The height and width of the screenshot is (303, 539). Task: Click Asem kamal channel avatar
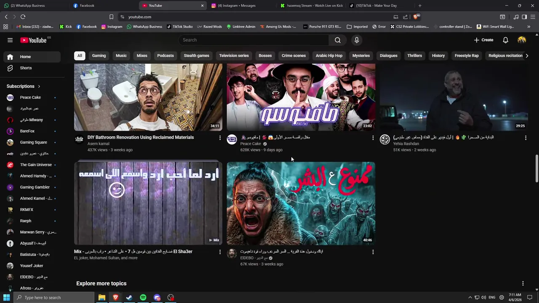click(79, 139)
